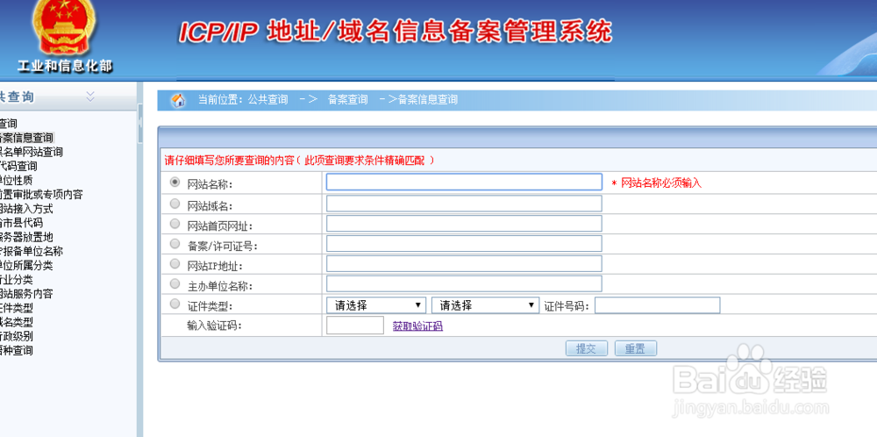The width and height of the screenshot is (877, 437).
Task: Click the 重置 button
Action: (635, 348)
